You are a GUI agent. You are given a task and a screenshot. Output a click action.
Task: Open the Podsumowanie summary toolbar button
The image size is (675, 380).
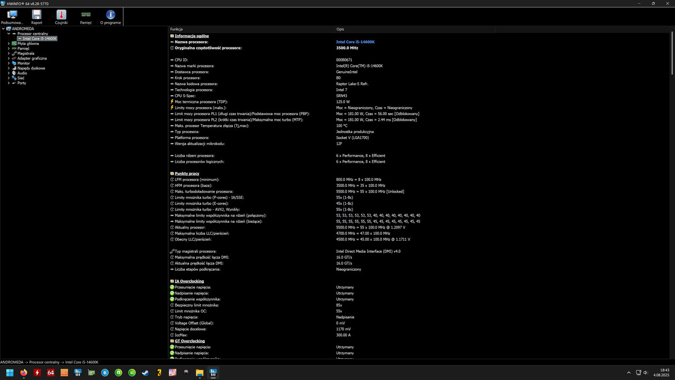pos(12,17)
